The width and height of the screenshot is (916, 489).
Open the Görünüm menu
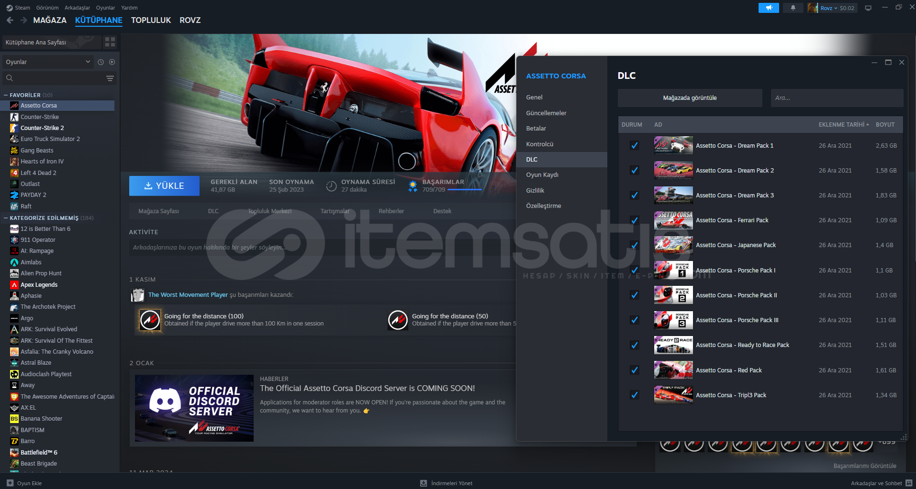tap(47, 8)
